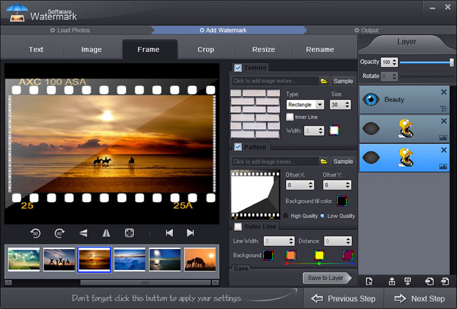Image resolution: width=457 pixels, height=309 pixels.
Task: Fit image to preview window icon
Action: [129, 233]
